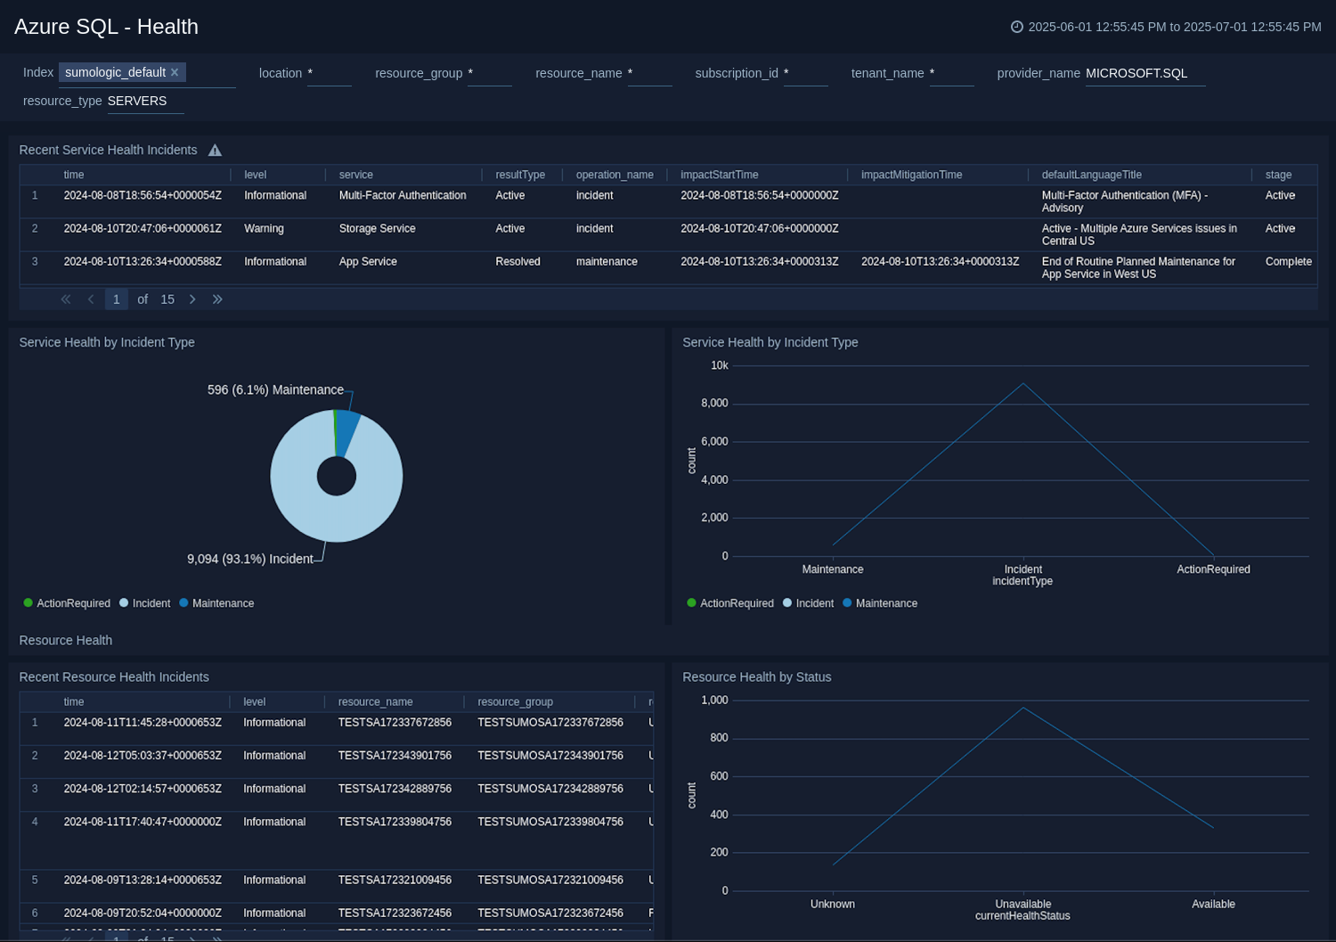
Task: Click 'Azure SQL - Health' dashboard title
Action: [x=106, y=27]
